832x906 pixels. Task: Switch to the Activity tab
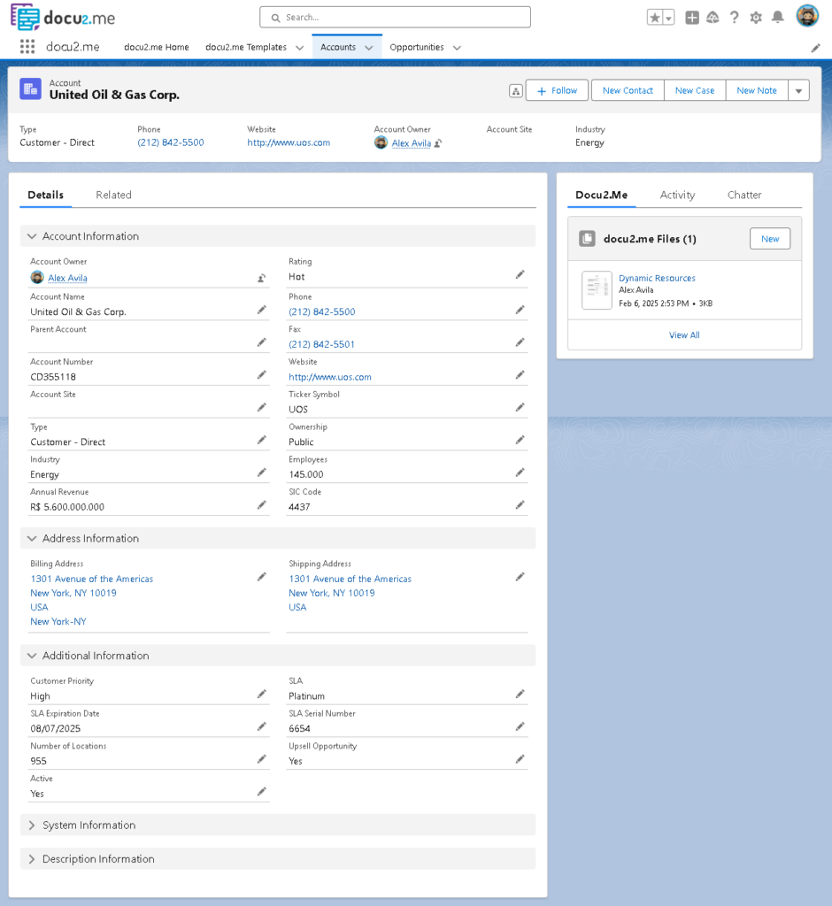pyautogui.click(x=677, y=195)
